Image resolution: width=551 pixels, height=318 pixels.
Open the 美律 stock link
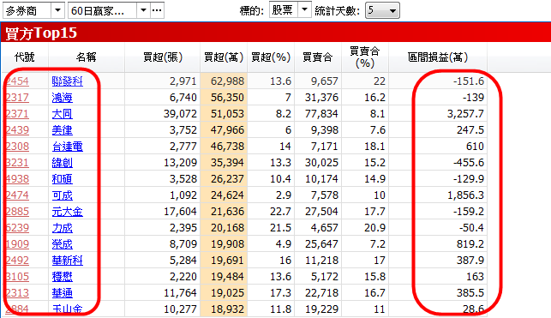point(63,130)
